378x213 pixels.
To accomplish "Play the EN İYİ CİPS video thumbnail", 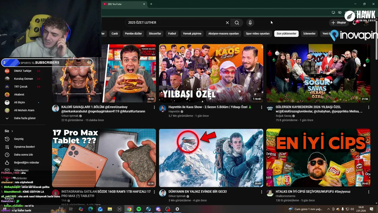I will pyautogui.click(x=318, y=158).
